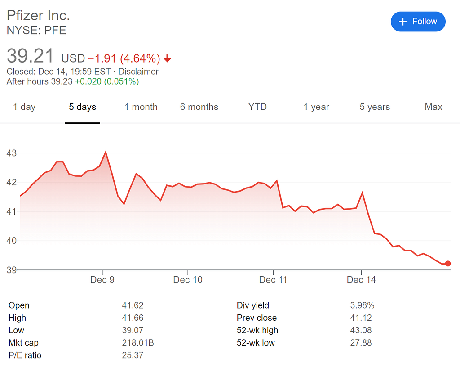Viewport: 460px width, 368px height.
Task: Click the Dec 14 date label
Action: [361, 280]
